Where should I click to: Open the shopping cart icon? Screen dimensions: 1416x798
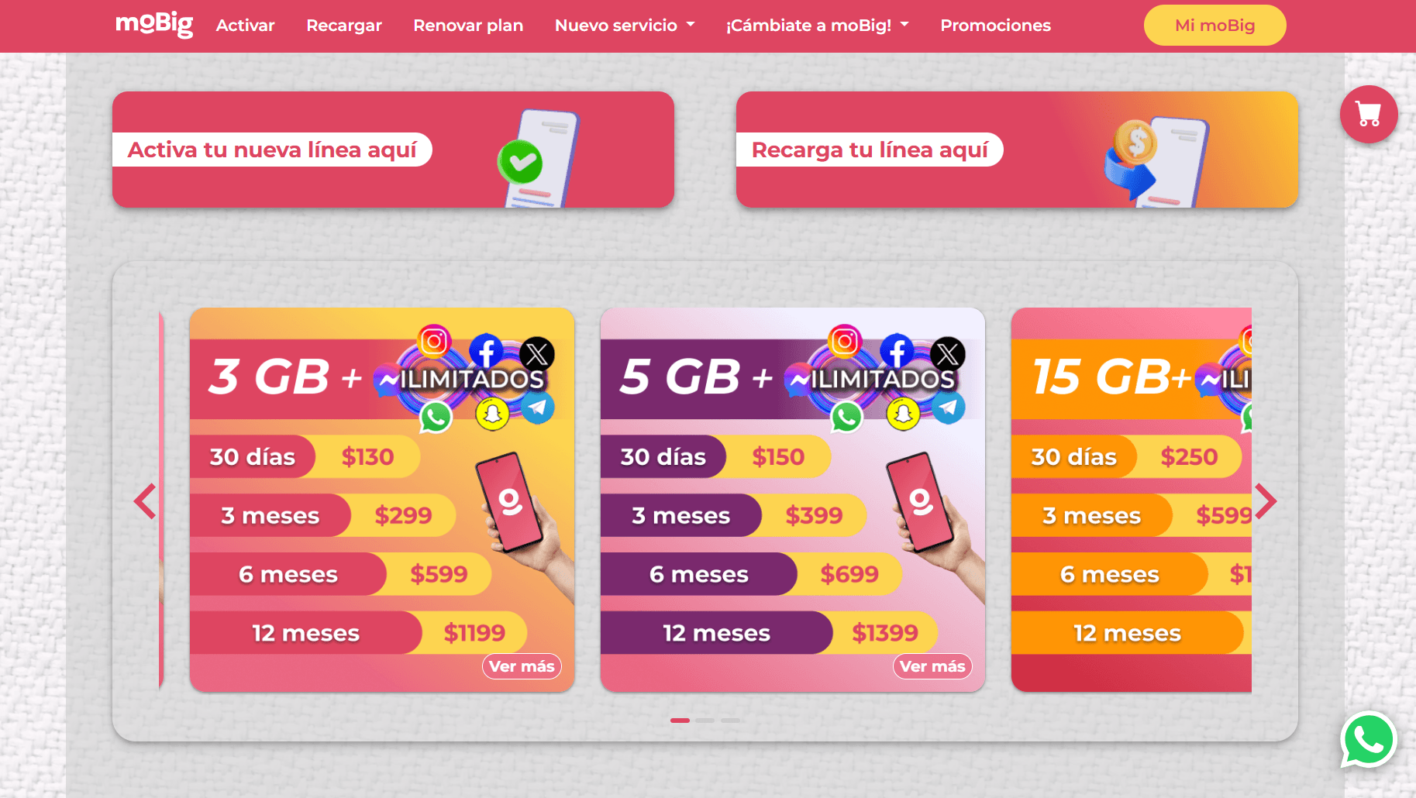(x=1369, y=115)
